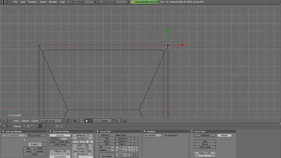The width and height of the screenshot is (281, 158).
Task: Click the Center Cursor button
Action: click(60, 144)
